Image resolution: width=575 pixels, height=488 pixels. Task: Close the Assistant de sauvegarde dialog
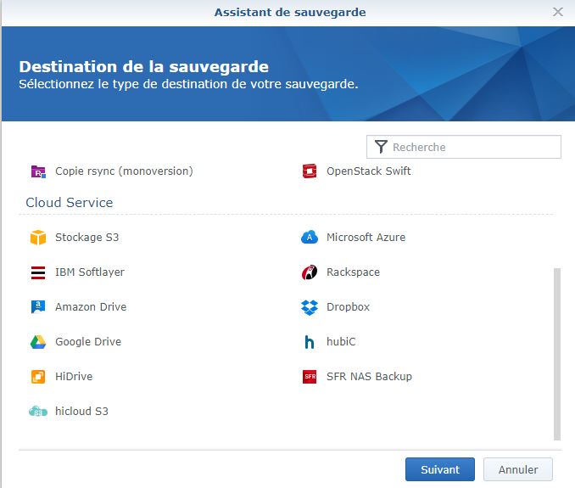(x=558, y=12)
